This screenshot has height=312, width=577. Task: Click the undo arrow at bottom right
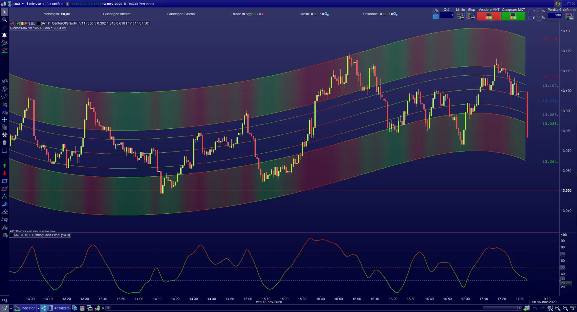point(535,308)
